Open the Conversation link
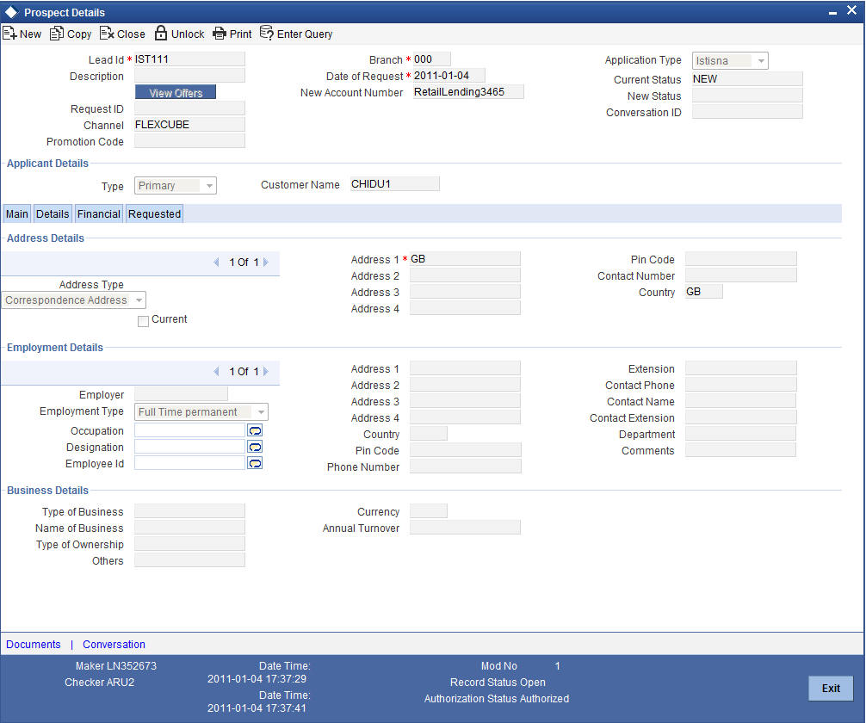The image size is (866, 723). coord(114,644)
